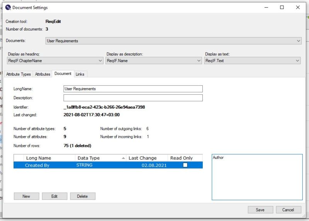Image resolution: width=309 pixels, height=221 pixels.
Task: Click the identifier value text
Action: [104, 107]
